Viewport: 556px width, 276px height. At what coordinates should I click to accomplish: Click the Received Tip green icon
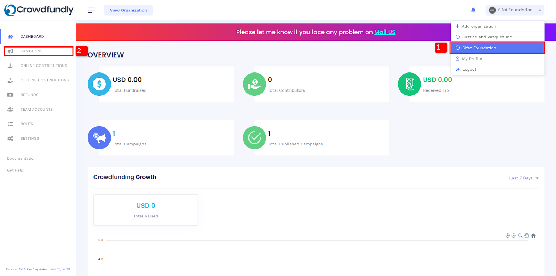point(409,84)
